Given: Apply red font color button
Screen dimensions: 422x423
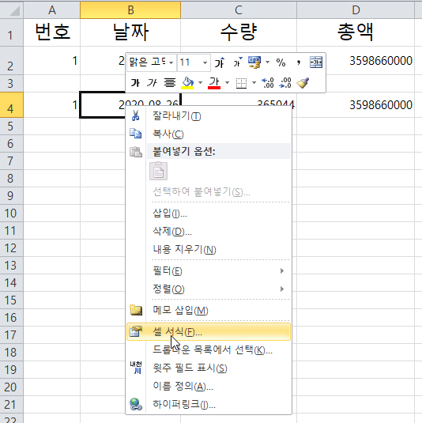Looking at the screenshot, I should [x=214, y=83].
